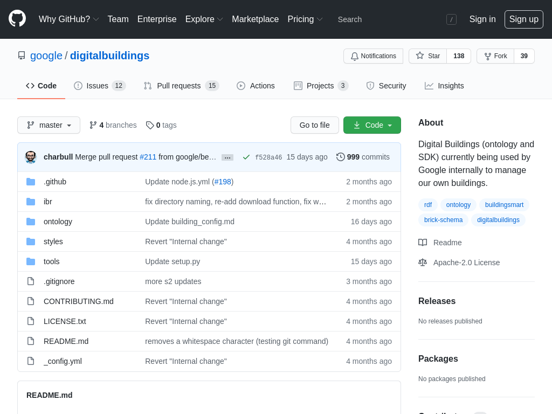Image resolution: width=552 pixels, height=414 pixels.
Task: Click the .gitignore file icon
Action: 31,281
